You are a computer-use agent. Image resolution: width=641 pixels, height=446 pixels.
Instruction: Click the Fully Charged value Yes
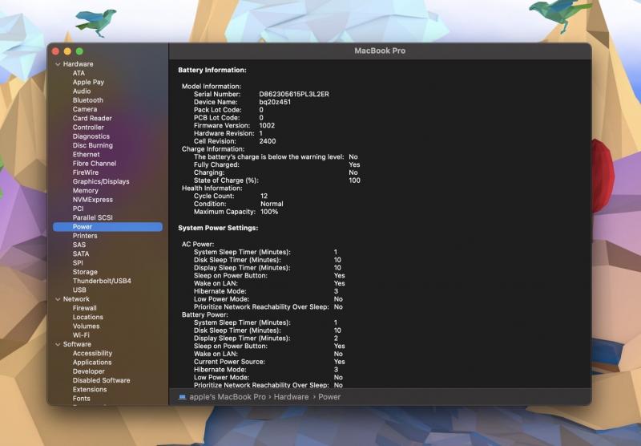click(x=354, y=165)
